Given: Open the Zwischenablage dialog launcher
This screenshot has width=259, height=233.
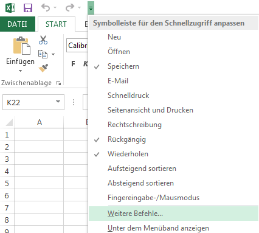Looking at the screenshot, I should [58, 83].
